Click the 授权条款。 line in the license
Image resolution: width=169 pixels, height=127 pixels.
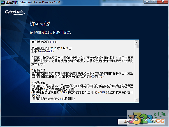click(38, 64)
